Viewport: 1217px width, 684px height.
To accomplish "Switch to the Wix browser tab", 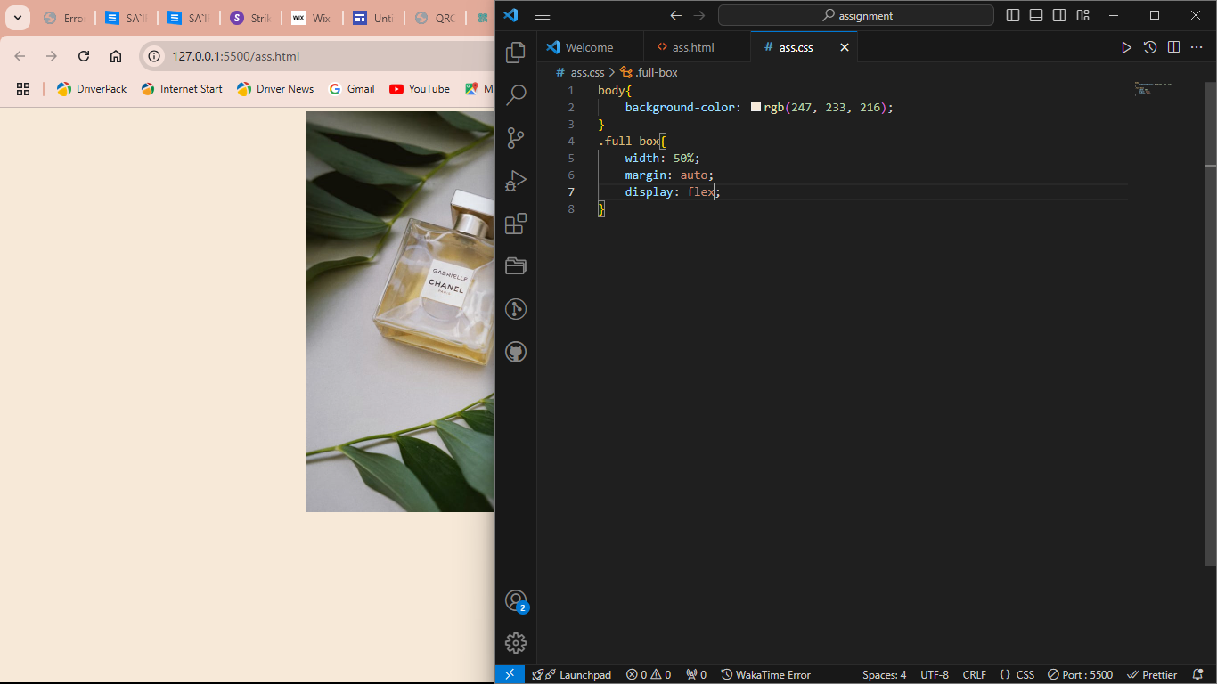I will pos(312,18).
